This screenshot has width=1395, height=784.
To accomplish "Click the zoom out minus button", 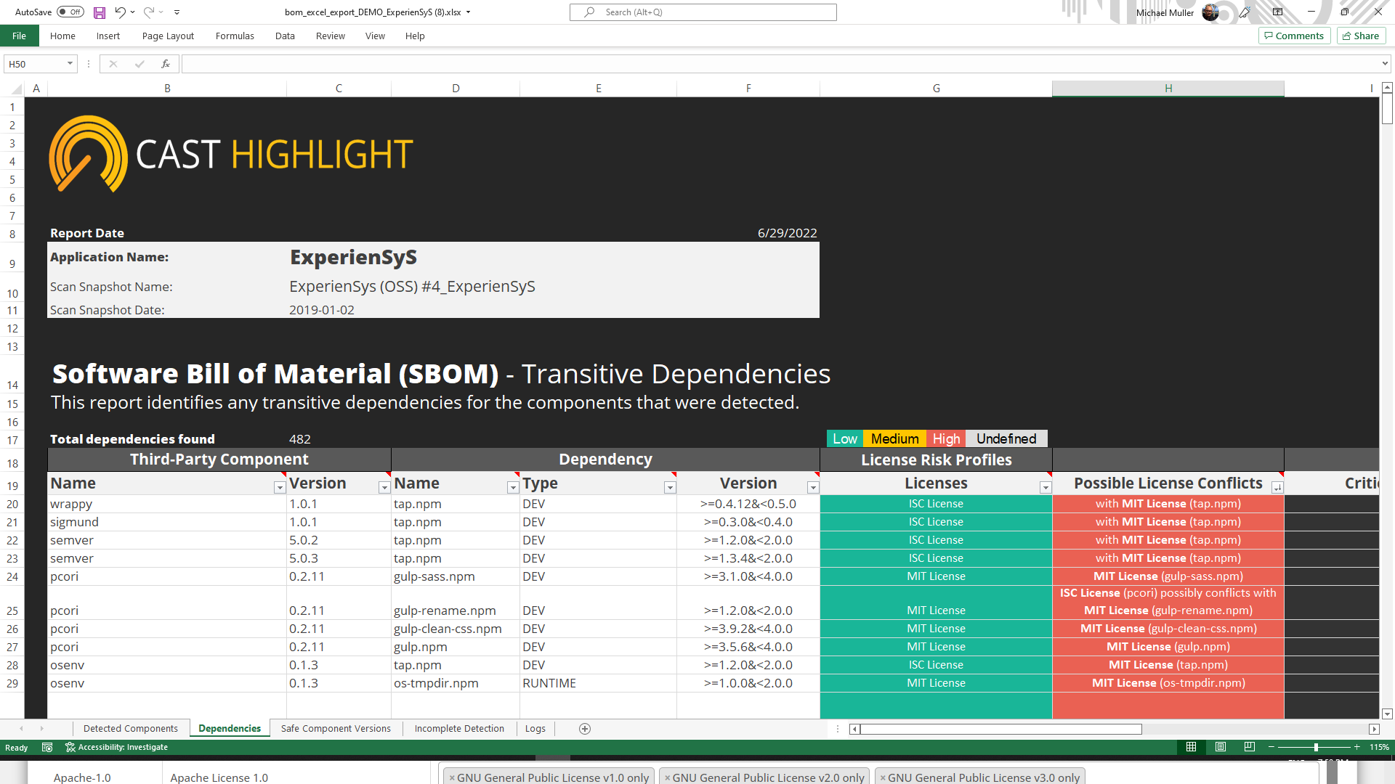I will 1271,747.
